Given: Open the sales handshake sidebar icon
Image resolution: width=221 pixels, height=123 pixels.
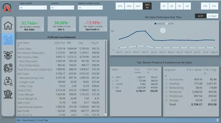Looking at the screenshot, I should pyautogui.click(x=8, y=55).
